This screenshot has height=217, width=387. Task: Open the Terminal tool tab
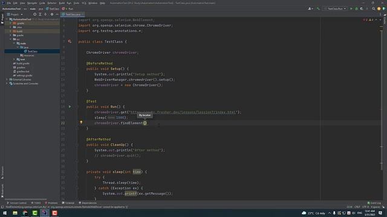tap(68, 203)
